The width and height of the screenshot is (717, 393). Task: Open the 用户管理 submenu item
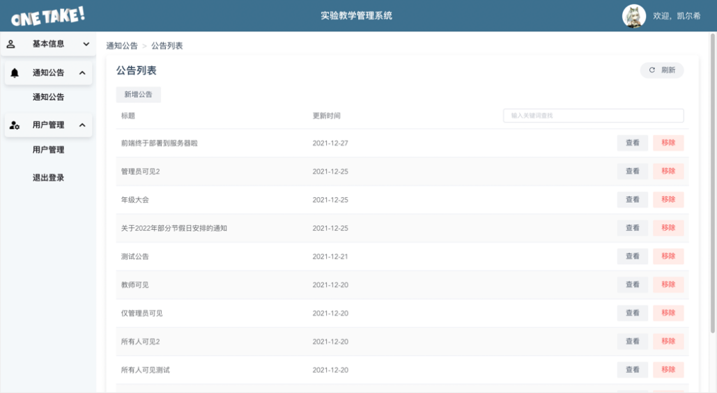(48, 150)
